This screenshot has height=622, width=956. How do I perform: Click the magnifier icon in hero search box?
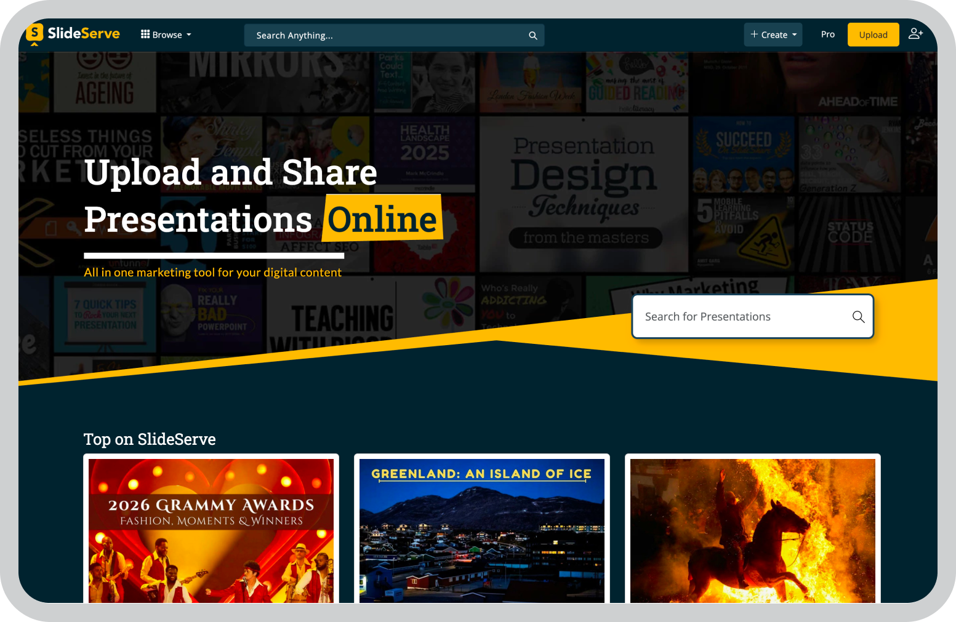[858, 316]
